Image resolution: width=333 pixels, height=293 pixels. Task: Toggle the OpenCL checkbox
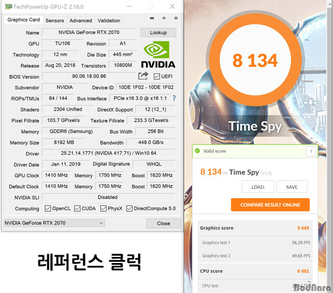point(48,209)
